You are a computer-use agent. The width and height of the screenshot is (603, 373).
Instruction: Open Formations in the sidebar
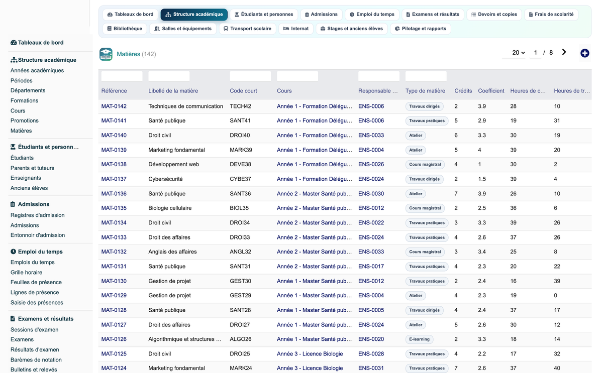pyautogui.click(x=24, y=101)
